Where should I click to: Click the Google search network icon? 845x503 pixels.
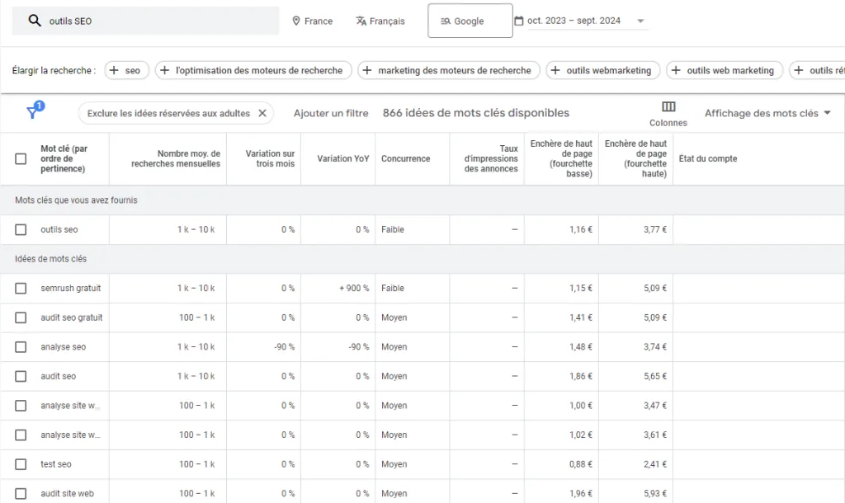pyautogui.click(x=445, y=21)
